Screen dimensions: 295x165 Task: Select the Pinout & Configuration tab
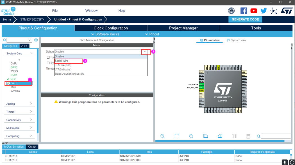coord(38,28)
